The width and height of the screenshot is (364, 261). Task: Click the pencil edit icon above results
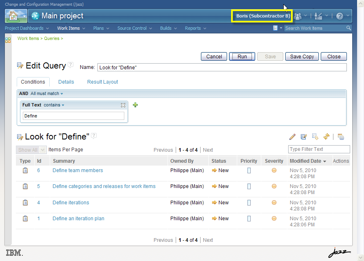coord(292,137)
